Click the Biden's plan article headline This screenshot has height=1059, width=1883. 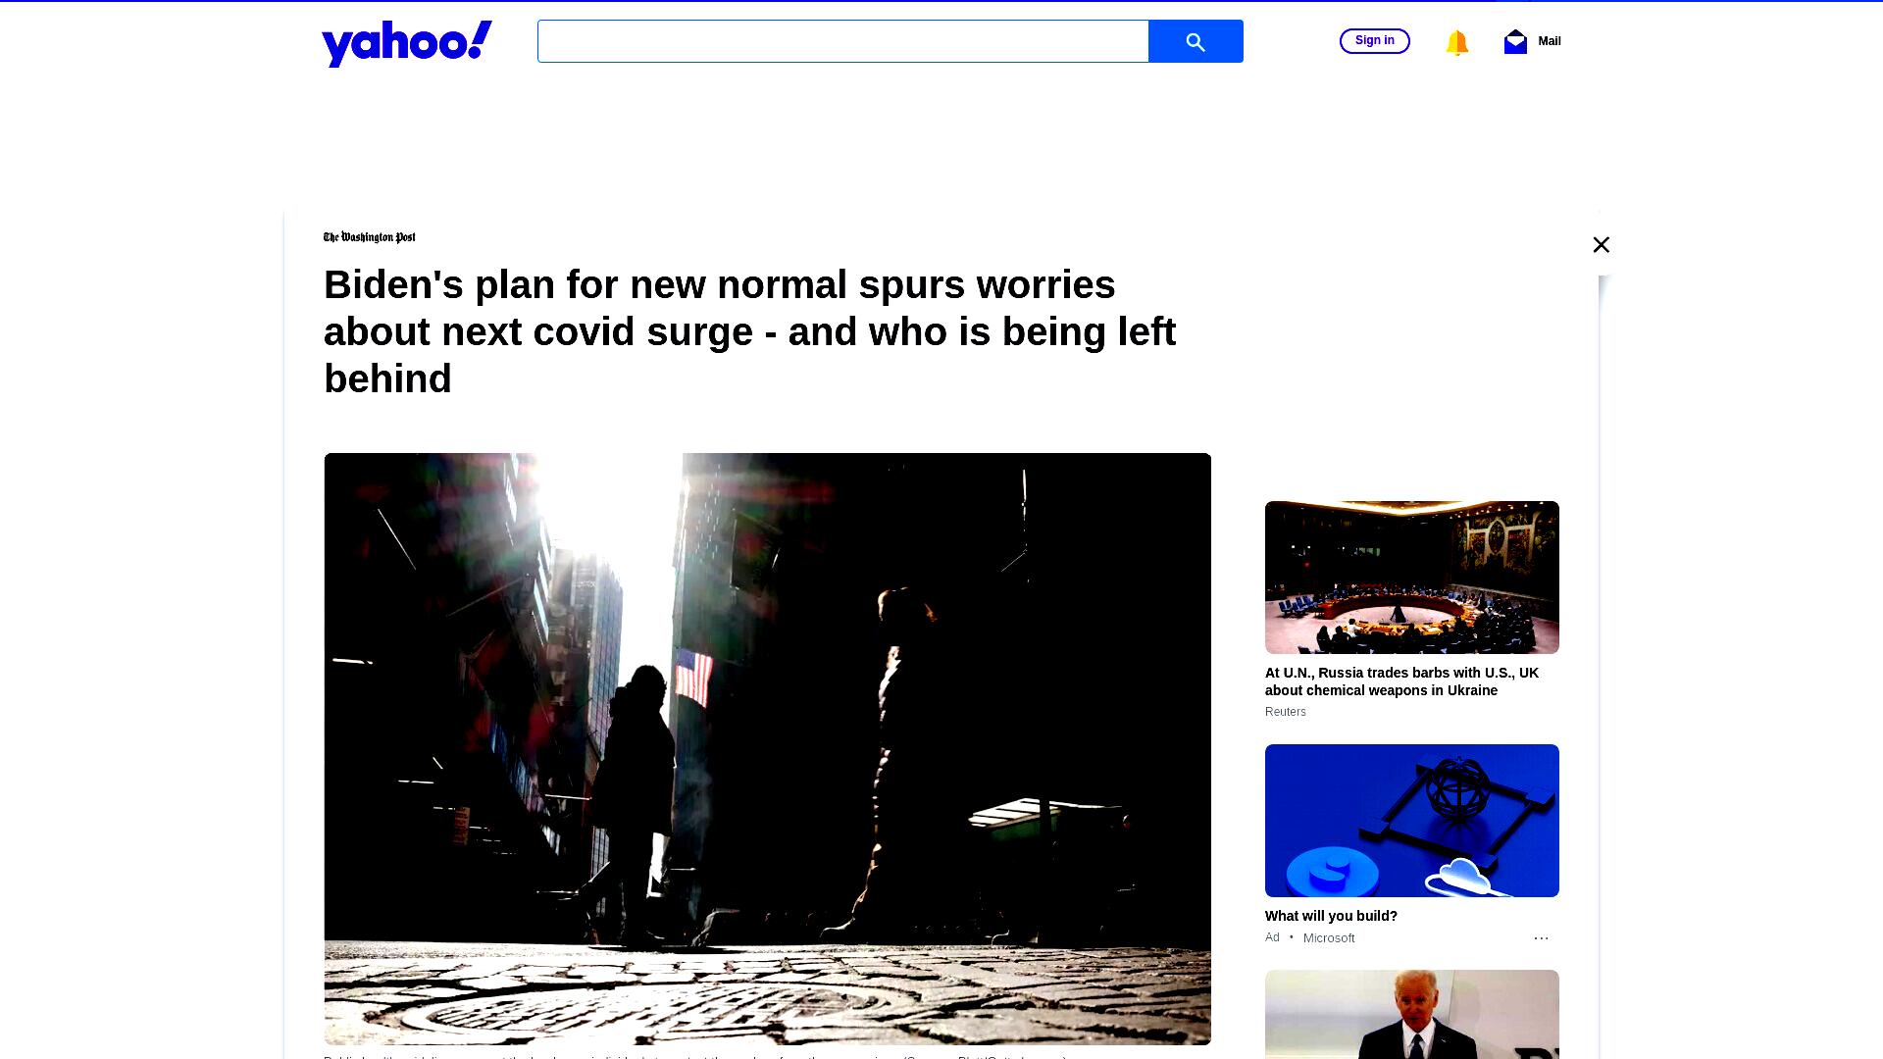point(749,331)
